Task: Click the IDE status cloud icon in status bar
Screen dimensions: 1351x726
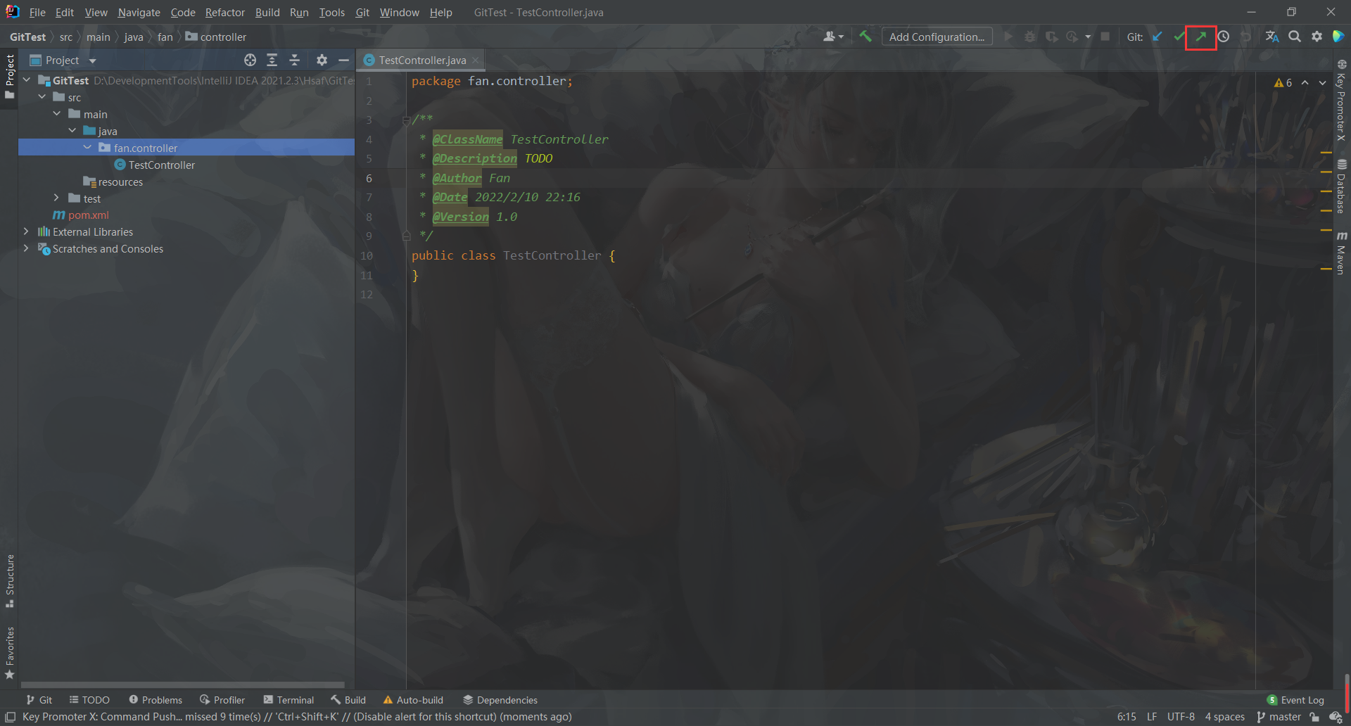Action: (x=1336, y=717)
